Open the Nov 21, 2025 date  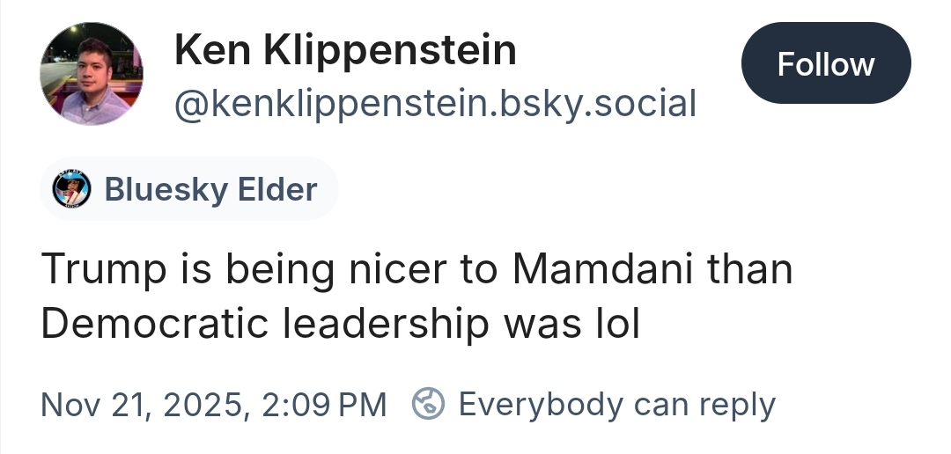click(x=141, y=405)
